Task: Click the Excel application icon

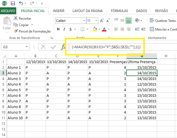Action: point(5,3)
